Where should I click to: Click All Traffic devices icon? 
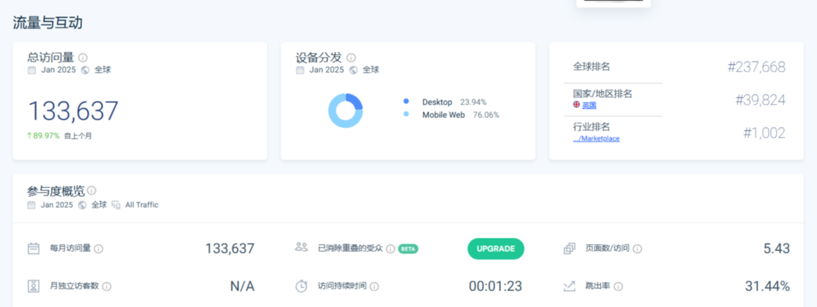(x=116, y=205)
